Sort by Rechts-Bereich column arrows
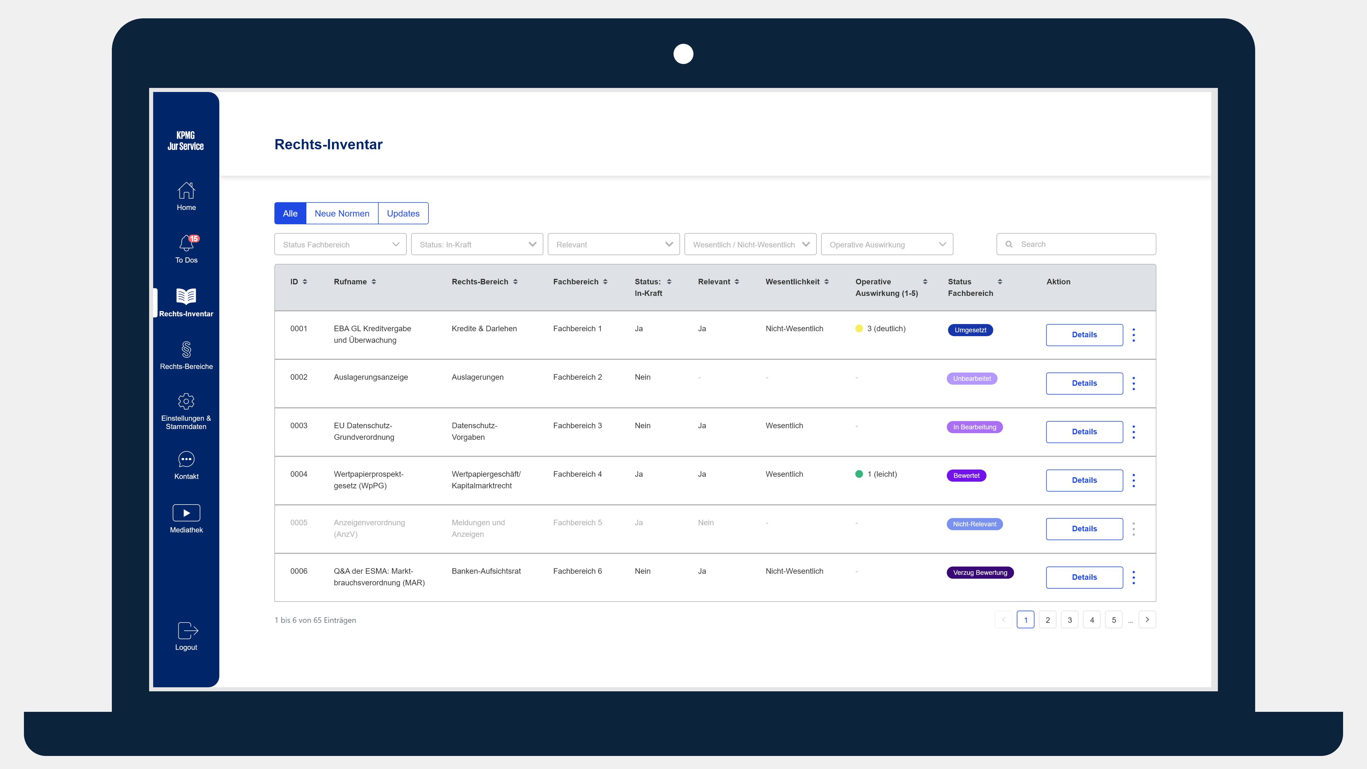The width and height of the screenshot is (1367, 769). click(515, 282)
